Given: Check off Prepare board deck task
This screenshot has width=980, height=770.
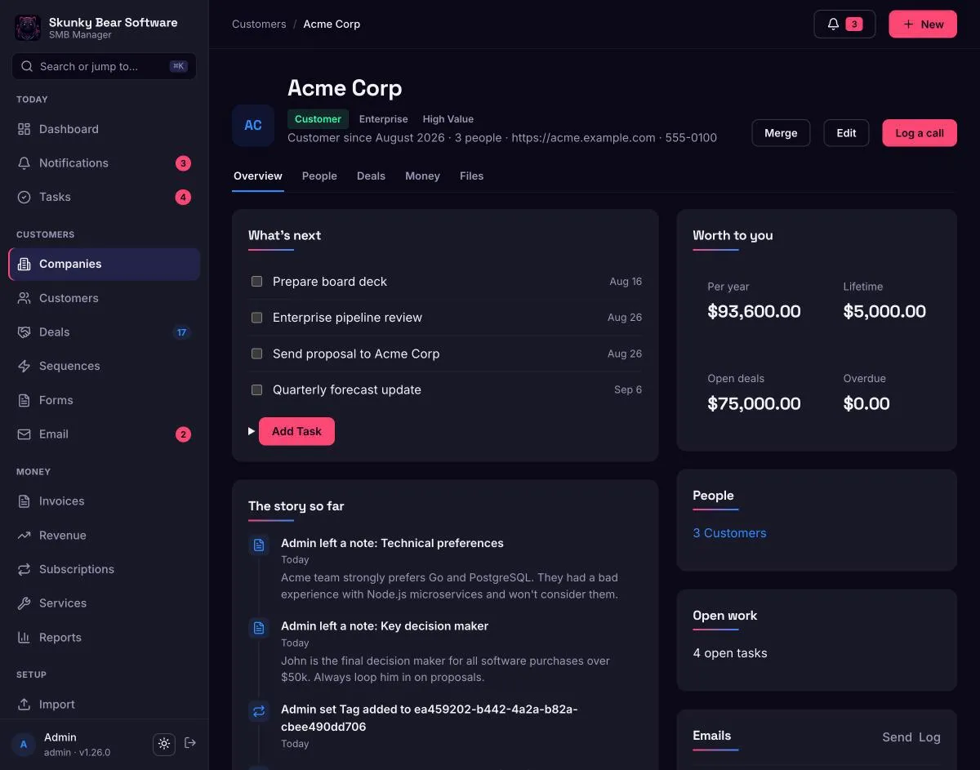Looking at the screenshot, I should click(x=256, y=282).
